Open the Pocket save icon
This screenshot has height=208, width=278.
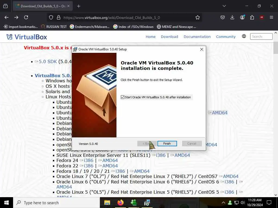coord(223,17)
